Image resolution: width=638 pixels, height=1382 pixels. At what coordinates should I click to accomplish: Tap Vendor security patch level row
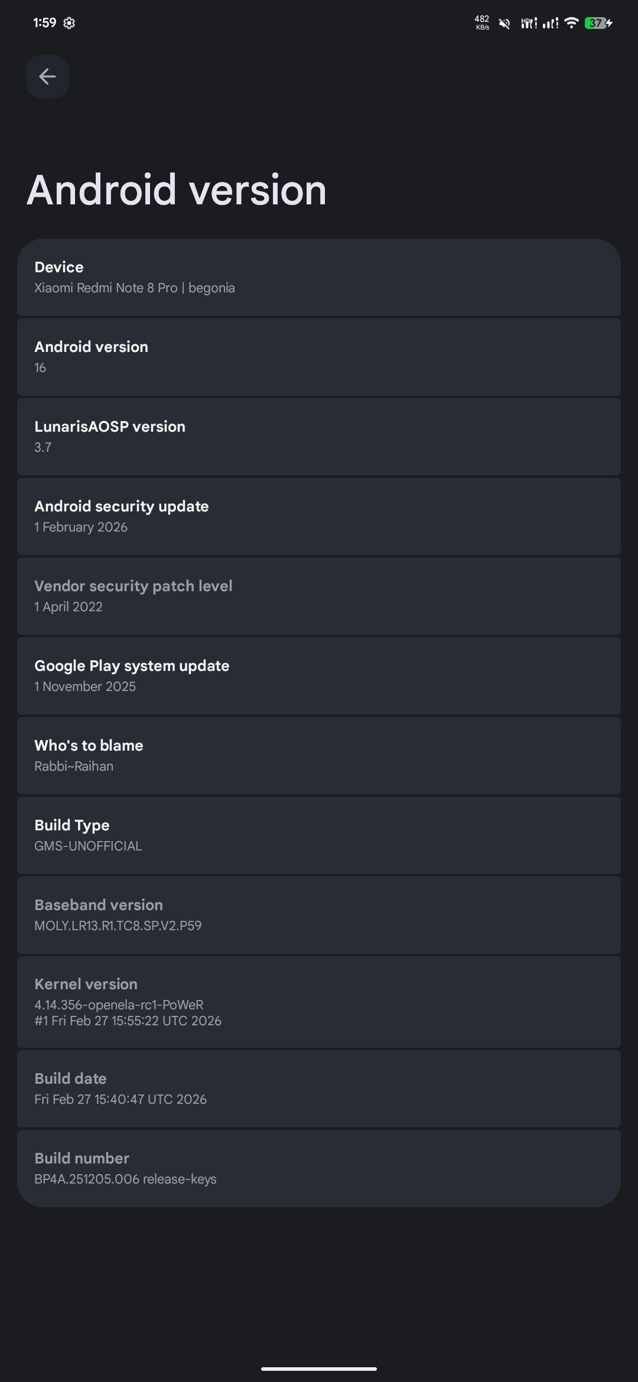click(x=319, y=597)
